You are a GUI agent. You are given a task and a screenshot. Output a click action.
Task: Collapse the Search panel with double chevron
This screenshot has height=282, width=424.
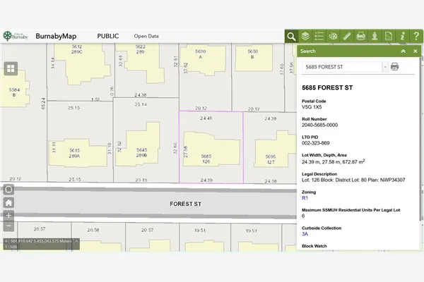click(x=403, y=51)
